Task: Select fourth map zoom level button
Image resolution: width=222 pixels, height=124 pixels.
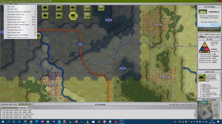Action: click(29, 104)
